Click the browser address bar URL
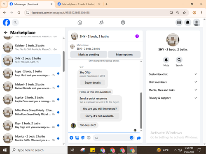Image resolution: width=206 pixels, height=154 pixels. point(61,13)
